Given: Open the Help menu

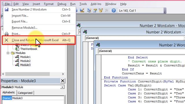Looking at the screenshot, I should tap(123, 4).
